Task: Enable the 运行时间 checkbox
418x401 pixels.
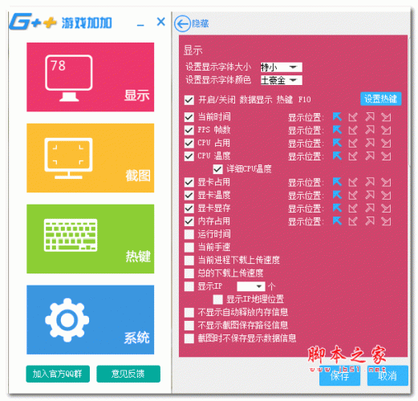Action: coord(189,234)
